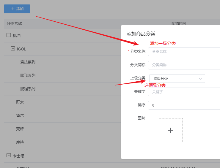
Task: Collapse the IGOL subcategory
Action: tap(13, 49)
